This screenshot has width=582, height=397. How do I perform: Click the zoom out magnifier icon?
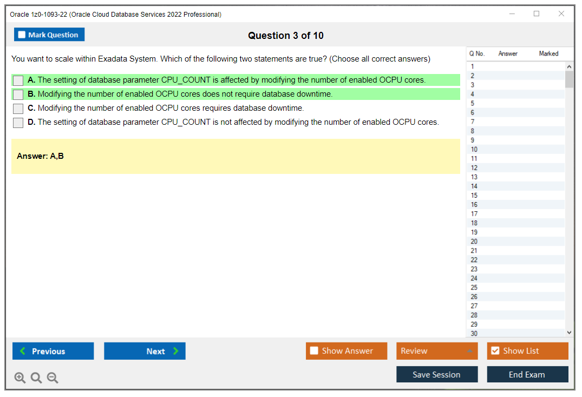53,378
